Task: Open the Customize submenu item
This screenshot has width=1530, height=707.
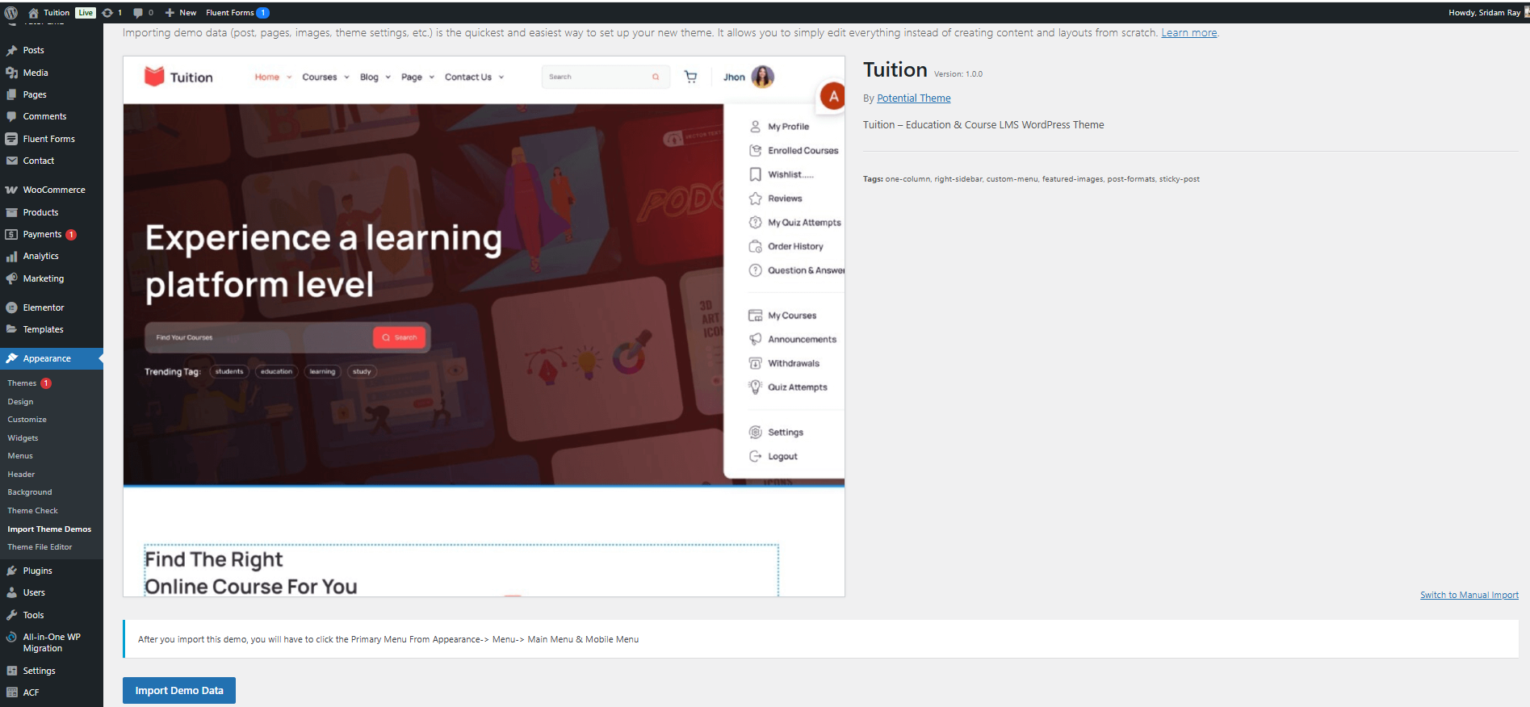Action: coord(27,420)
